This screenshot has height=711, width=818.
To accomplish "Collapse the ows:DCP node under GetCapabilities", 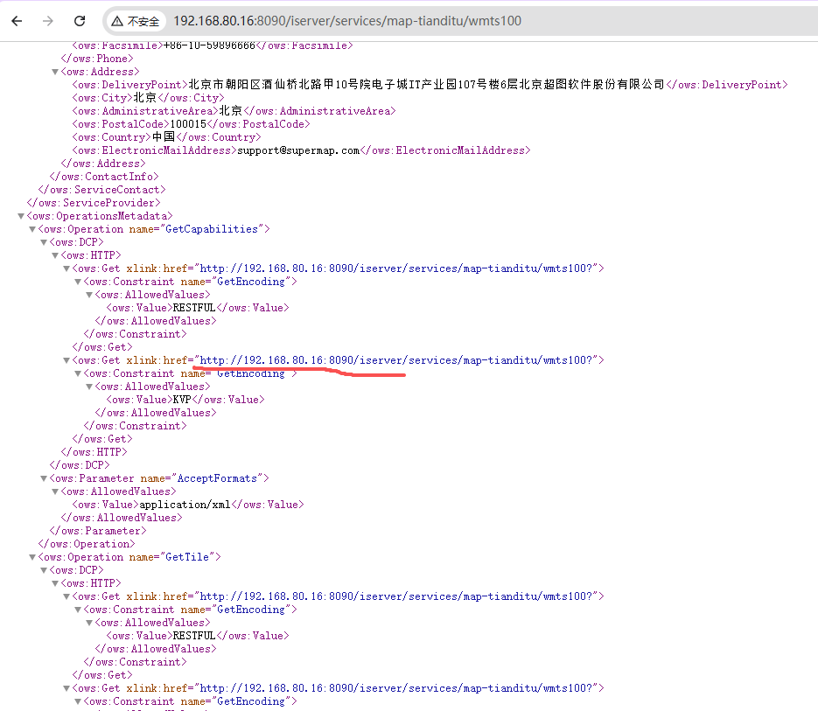I will 45,242.
